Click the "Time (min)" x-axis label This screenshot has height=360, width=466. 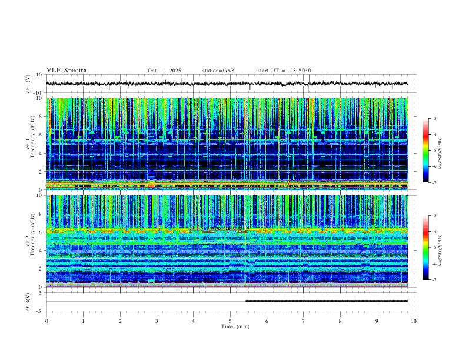235,326
